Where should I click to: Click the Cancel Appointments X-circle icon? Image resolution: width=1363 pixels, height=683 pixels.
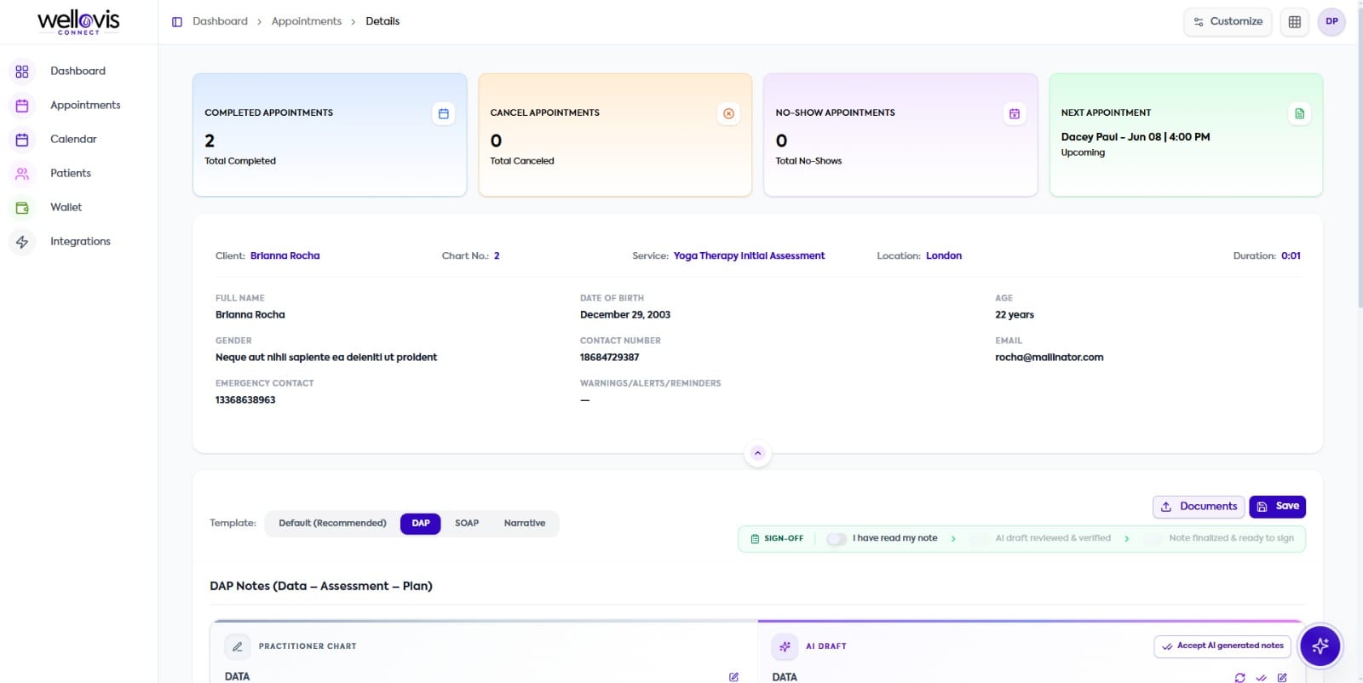(x=729, y=113)
